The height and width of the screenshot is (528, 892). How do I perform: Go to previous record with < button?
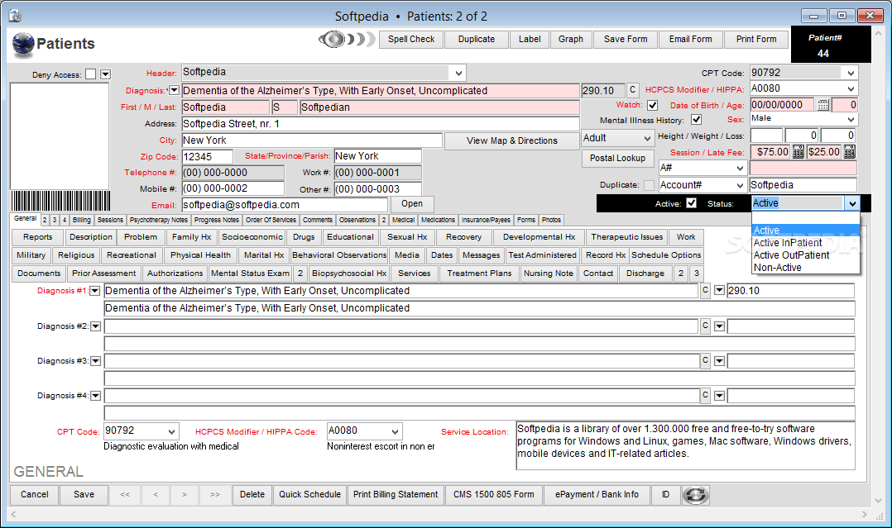(x=156, y=494)
